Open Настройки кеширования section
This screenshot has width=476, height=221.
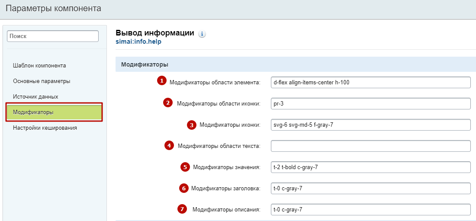(x=45, y=128)
